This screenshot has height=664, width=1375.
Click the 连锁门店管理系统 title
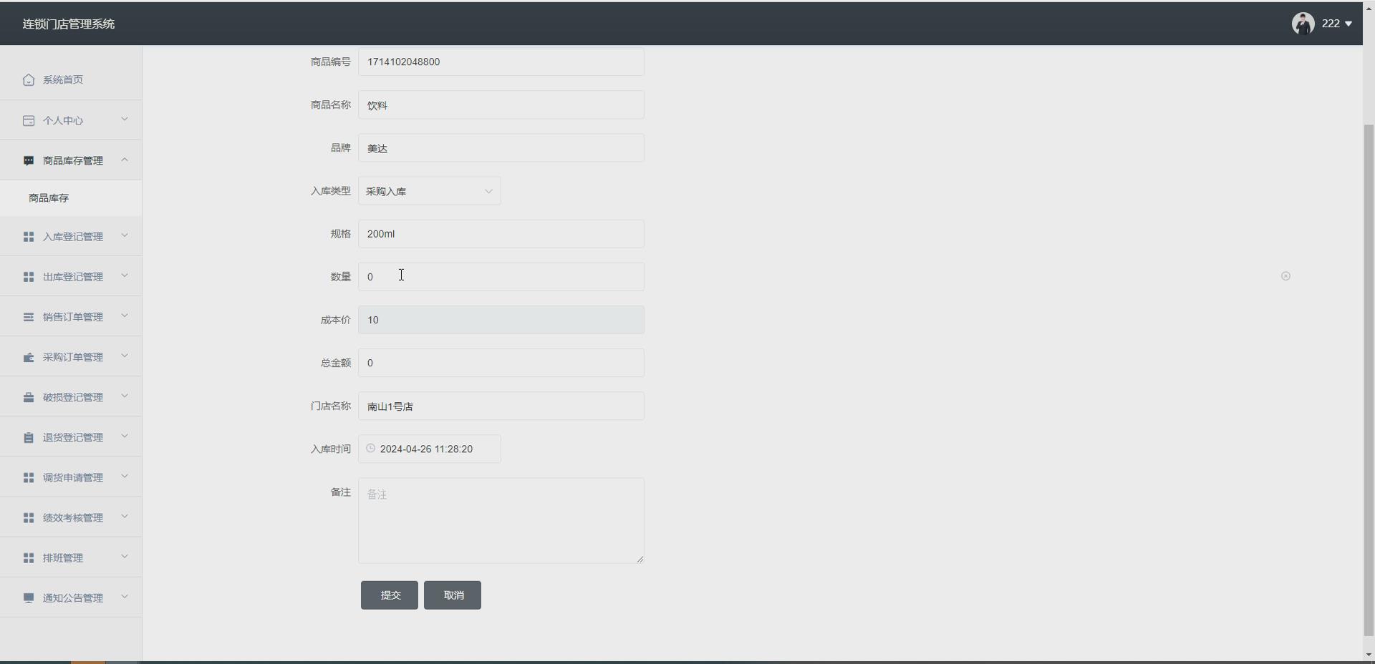coord(69,24)
